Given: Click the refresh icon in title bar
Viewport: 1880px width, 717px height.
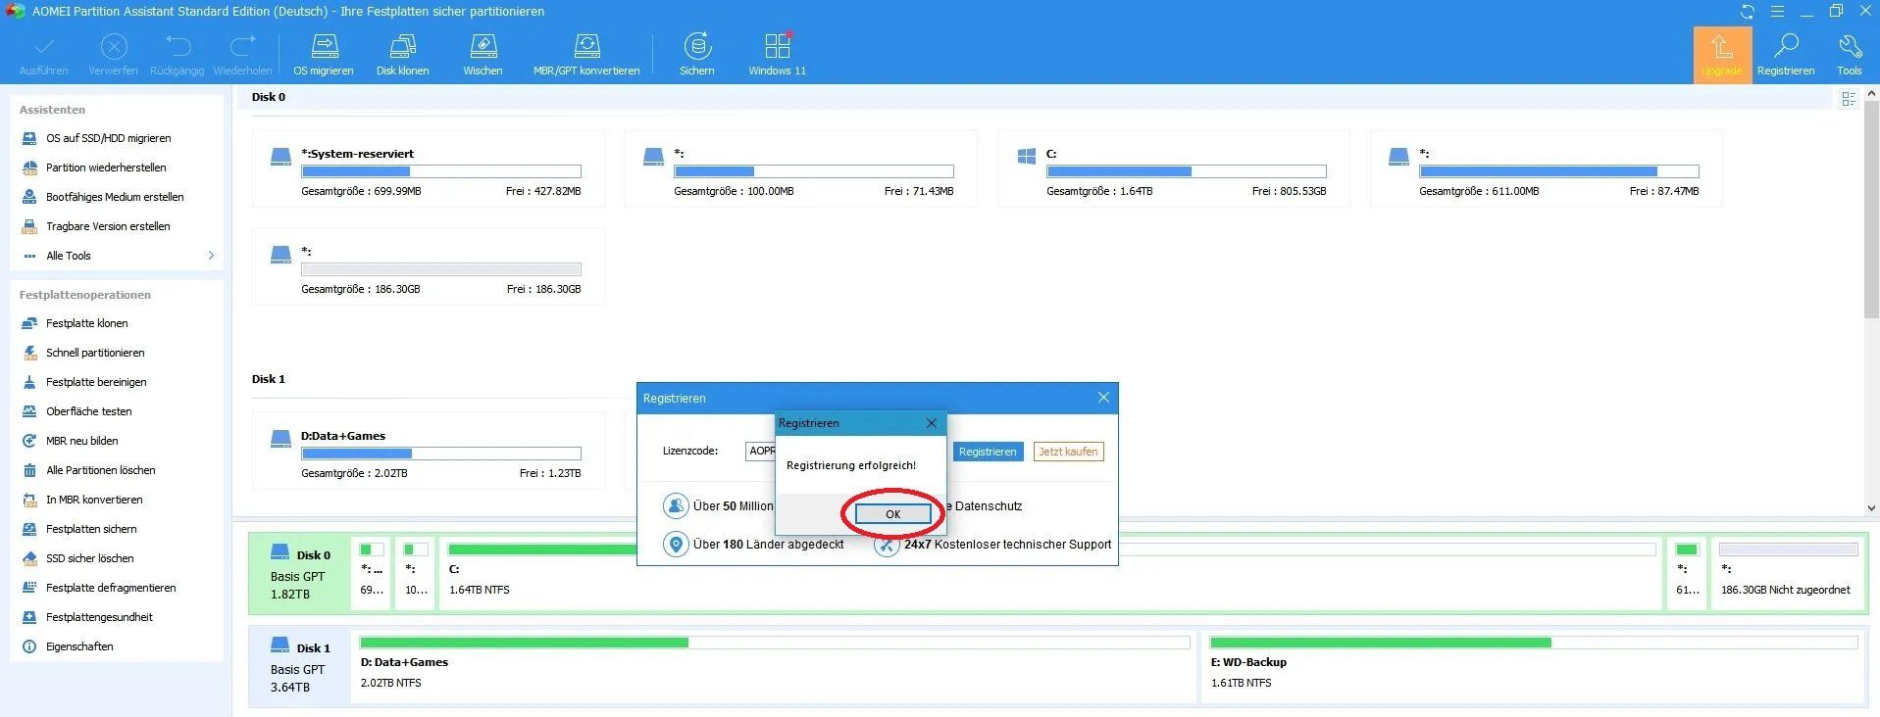Looking at the screenshot, I should click(1748, 12).
